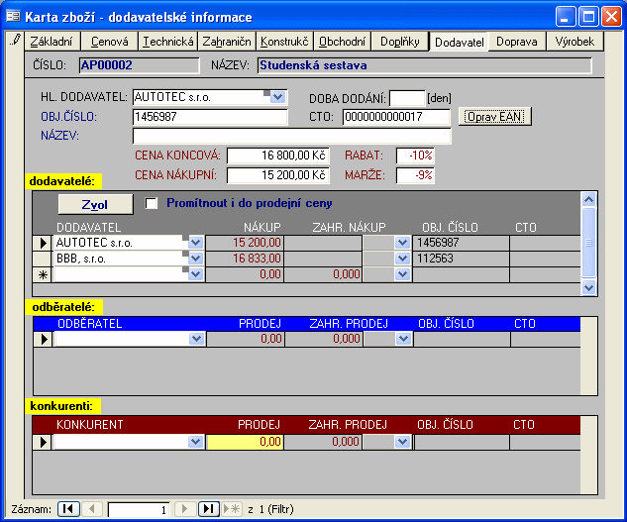The width and height of the screenshot is (627, 522).
Task: Click OBJ. ČÍSLO cell 1456987 in dodavatelé list
Action: 461,243
